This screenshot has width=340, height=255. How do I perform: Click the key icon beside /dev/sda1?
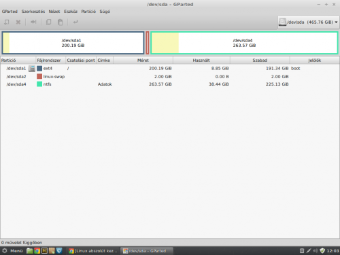tap(32, 68)
